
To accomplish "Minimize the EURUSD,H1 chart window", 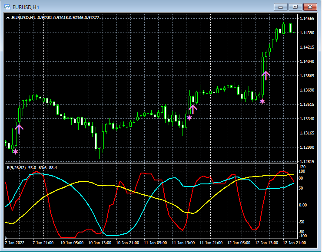I will [282, 7].
